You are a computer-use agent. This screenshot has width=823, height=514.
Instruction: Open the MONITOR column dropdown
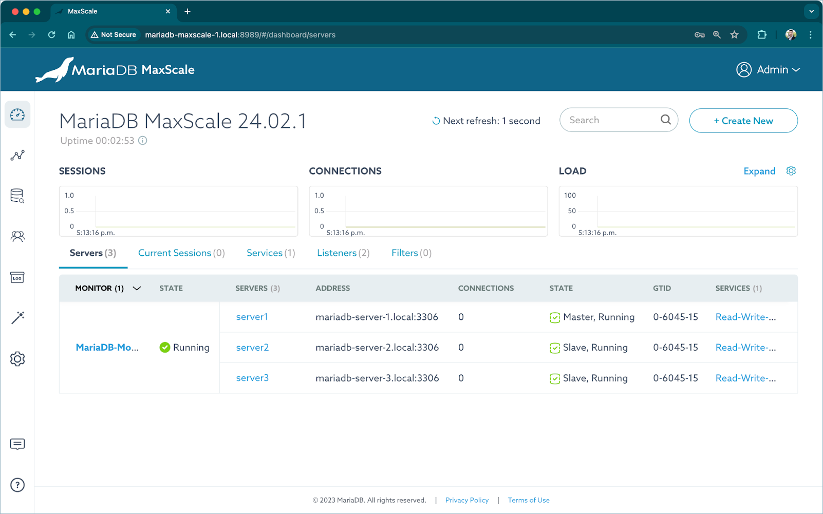click(x=137, y=288)
